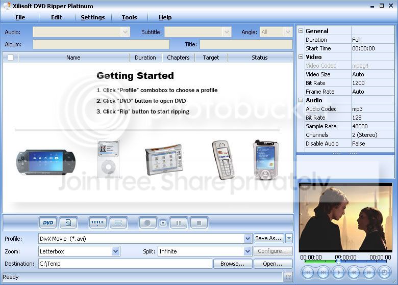Select the Disable Audio value 'False'
Screen dimensions: 398x285
point(372,143)
